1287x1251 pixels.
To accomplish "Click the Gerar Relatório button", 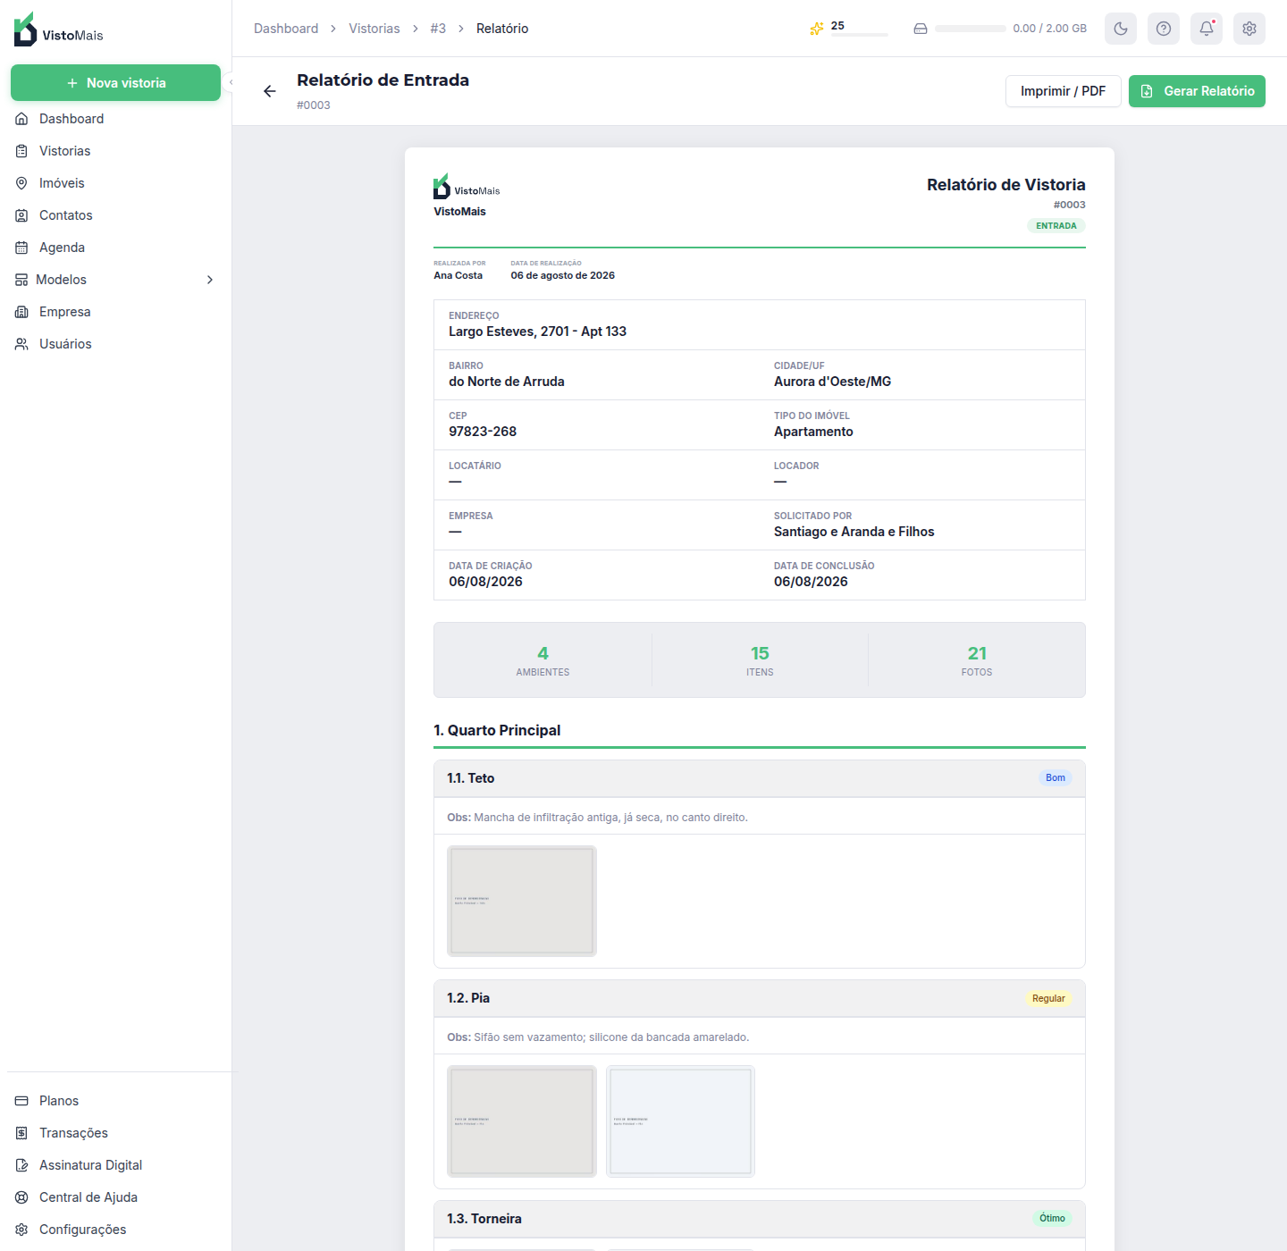I will [x=1197, y=91].
